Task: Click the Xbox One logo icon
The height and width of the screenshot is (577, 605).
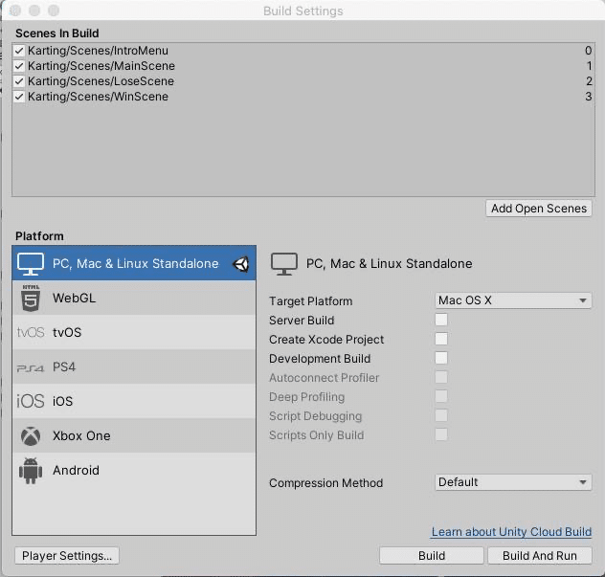Action: [x=31, y=435]
